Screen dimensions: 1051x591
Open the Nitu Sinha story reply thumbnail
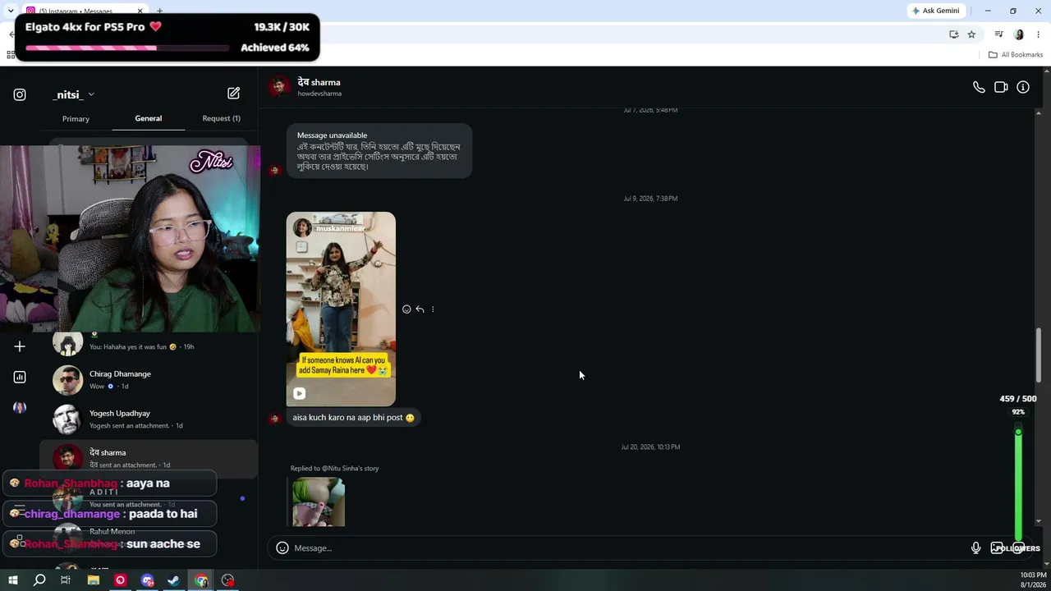pyautogui.click(x=318, y=502)
